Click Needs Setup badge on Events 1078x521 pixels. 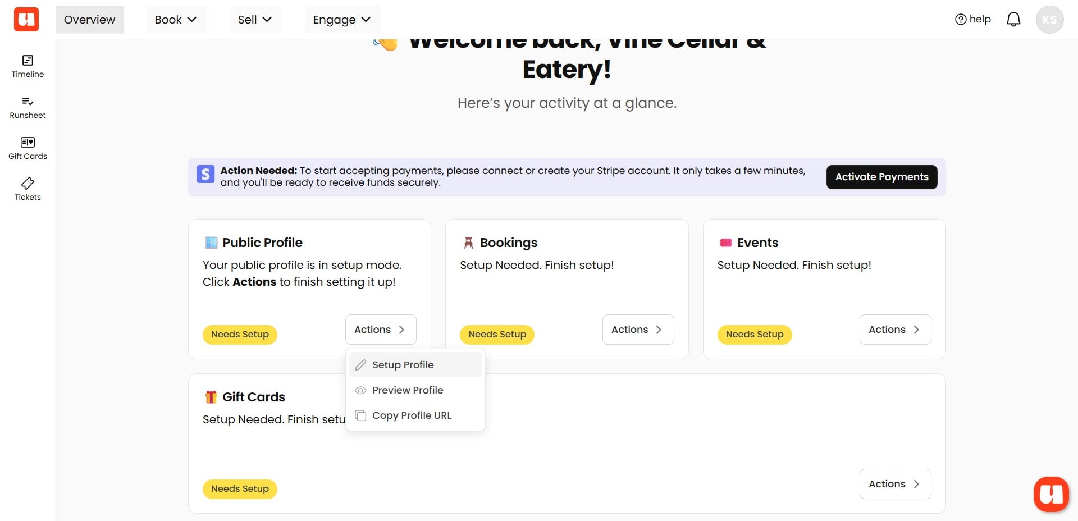coord(755,335)
